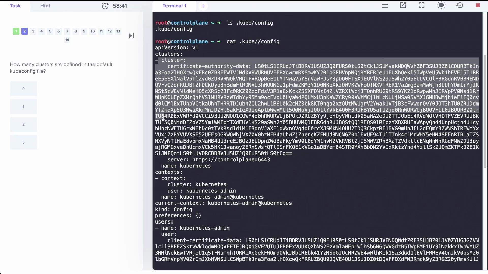Jump to question 11
488x274 pixels.
tap(101, 31)
